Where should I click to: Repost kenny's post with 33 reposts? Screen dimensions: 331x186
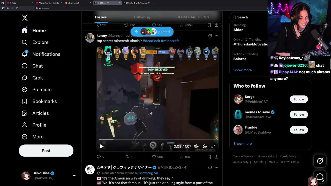pos(129,157)
